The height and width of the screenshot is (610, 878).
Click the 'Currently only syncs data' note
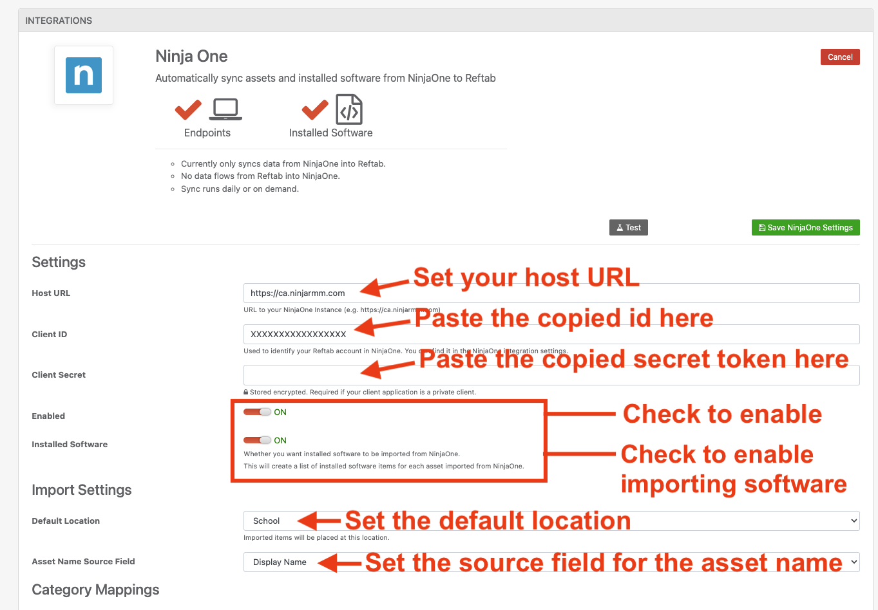point(283,163)
